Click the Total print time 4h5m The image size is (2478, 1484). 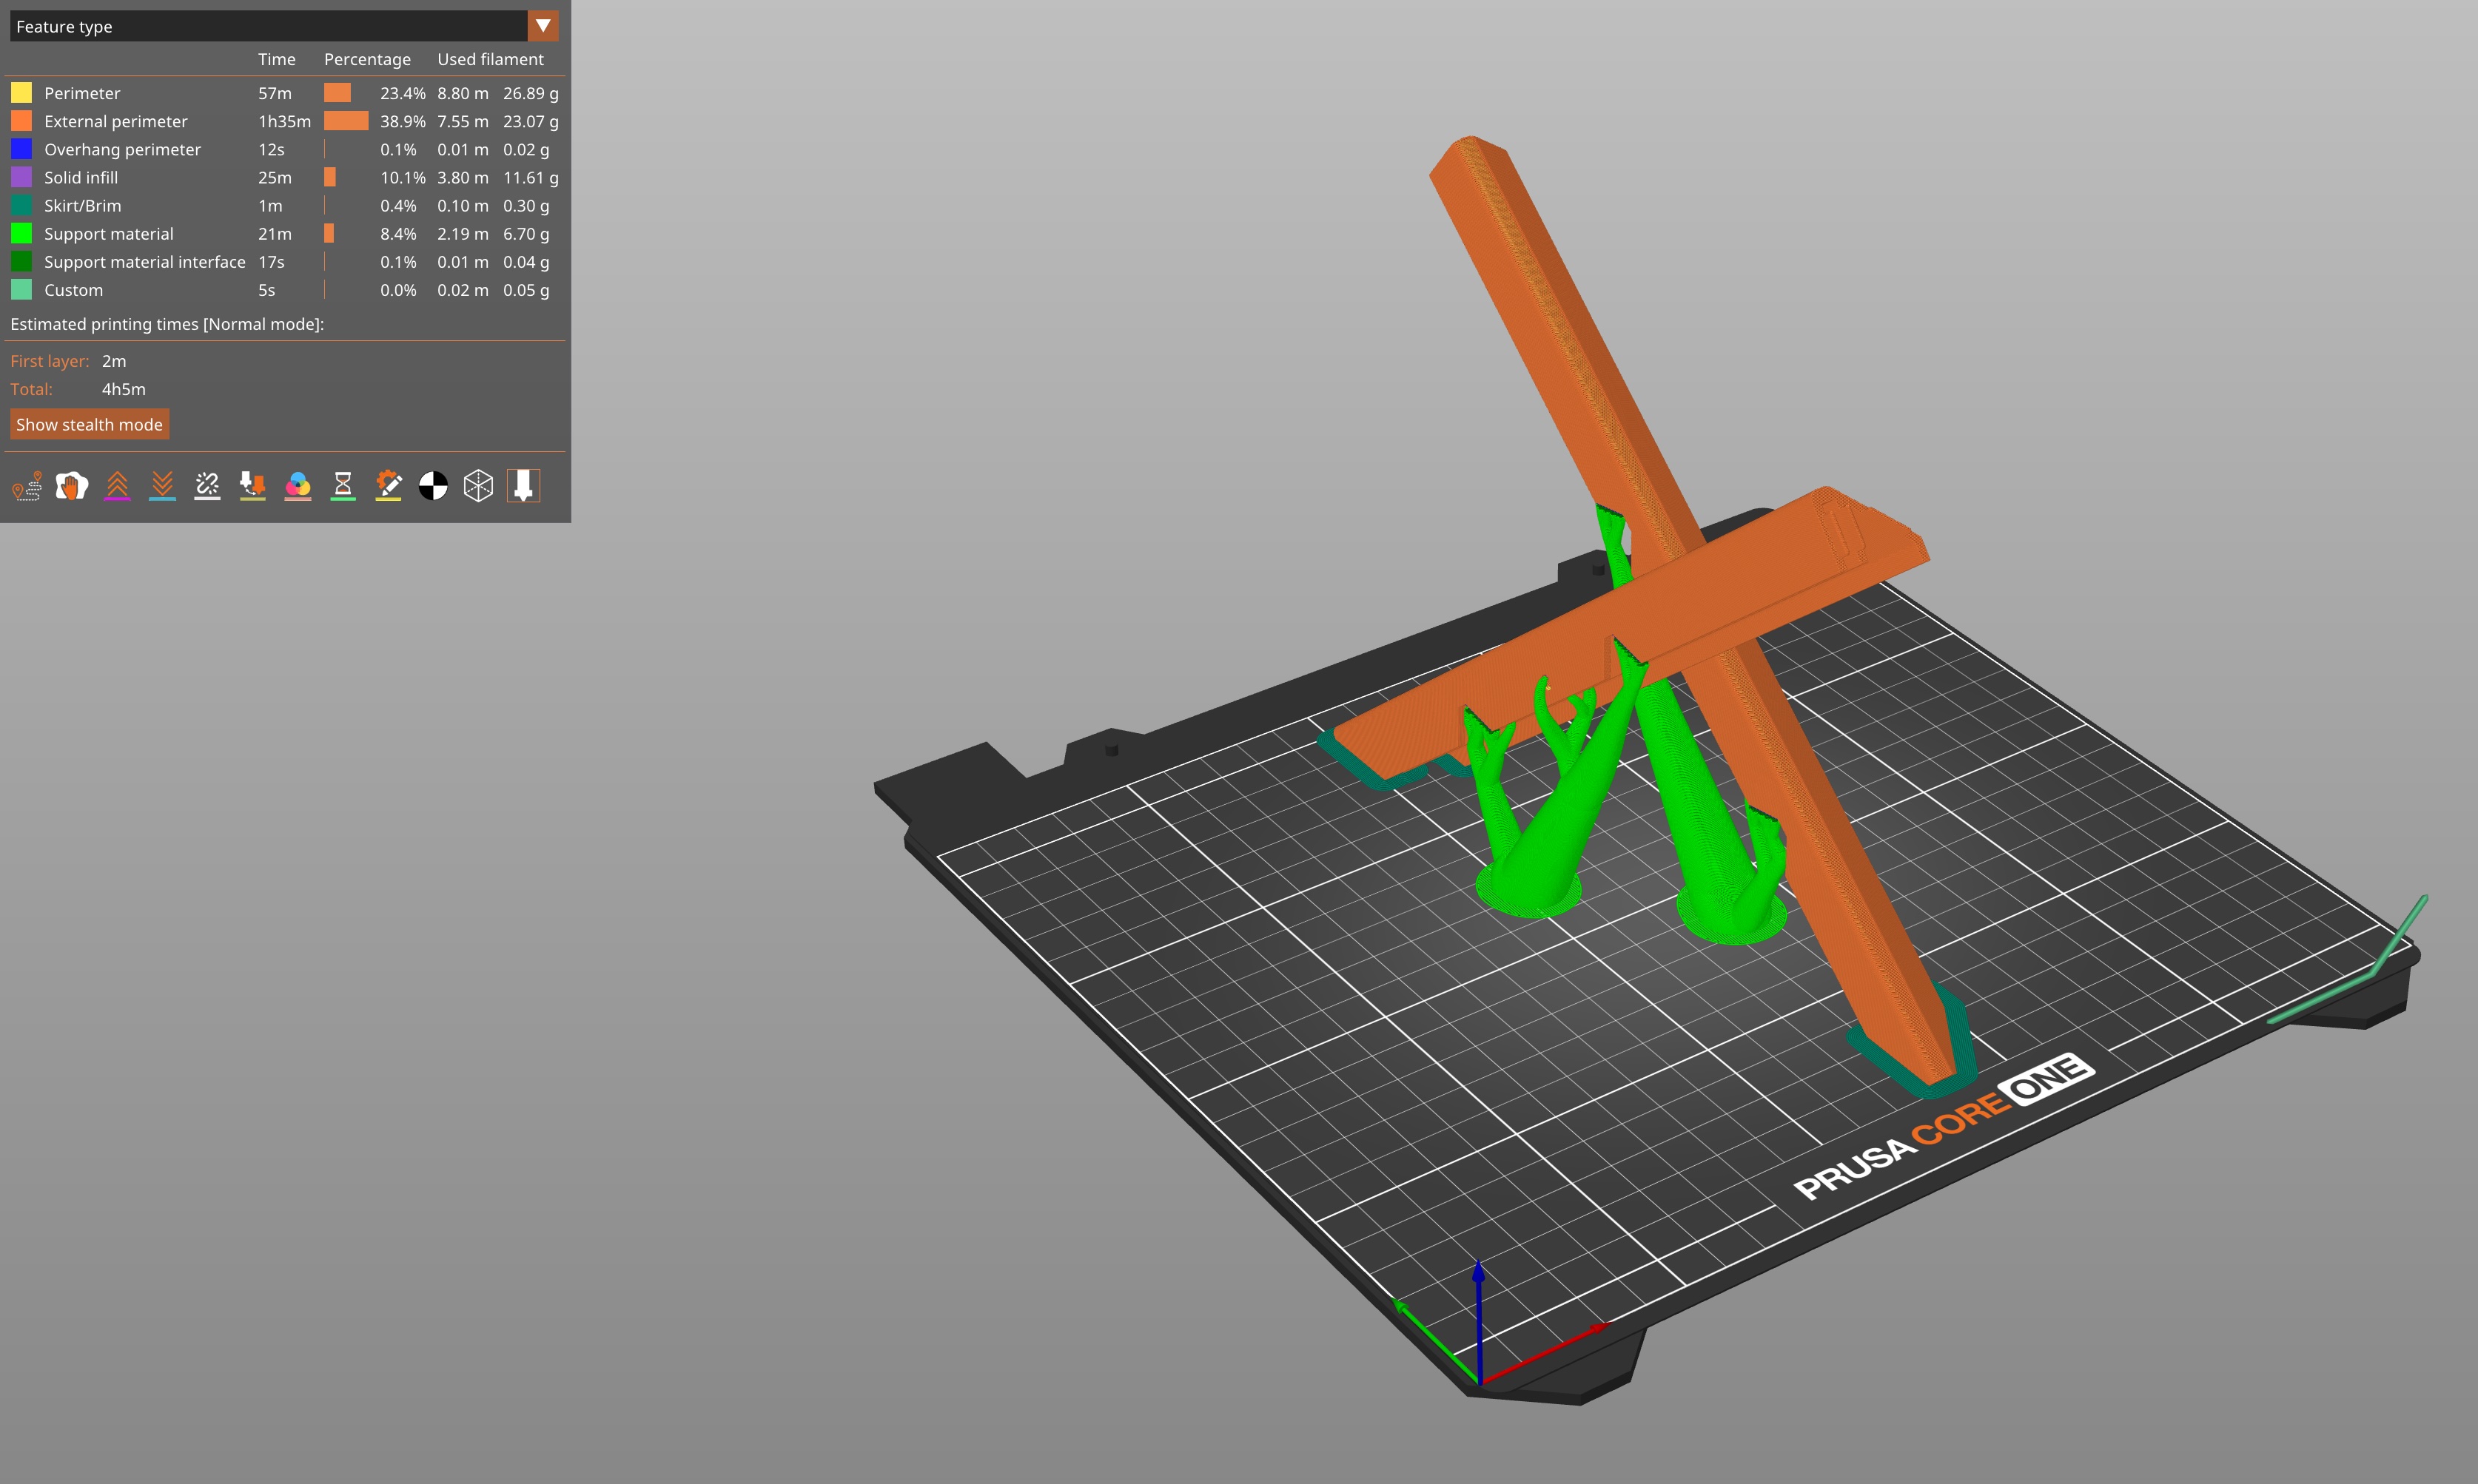coord(124,389)
